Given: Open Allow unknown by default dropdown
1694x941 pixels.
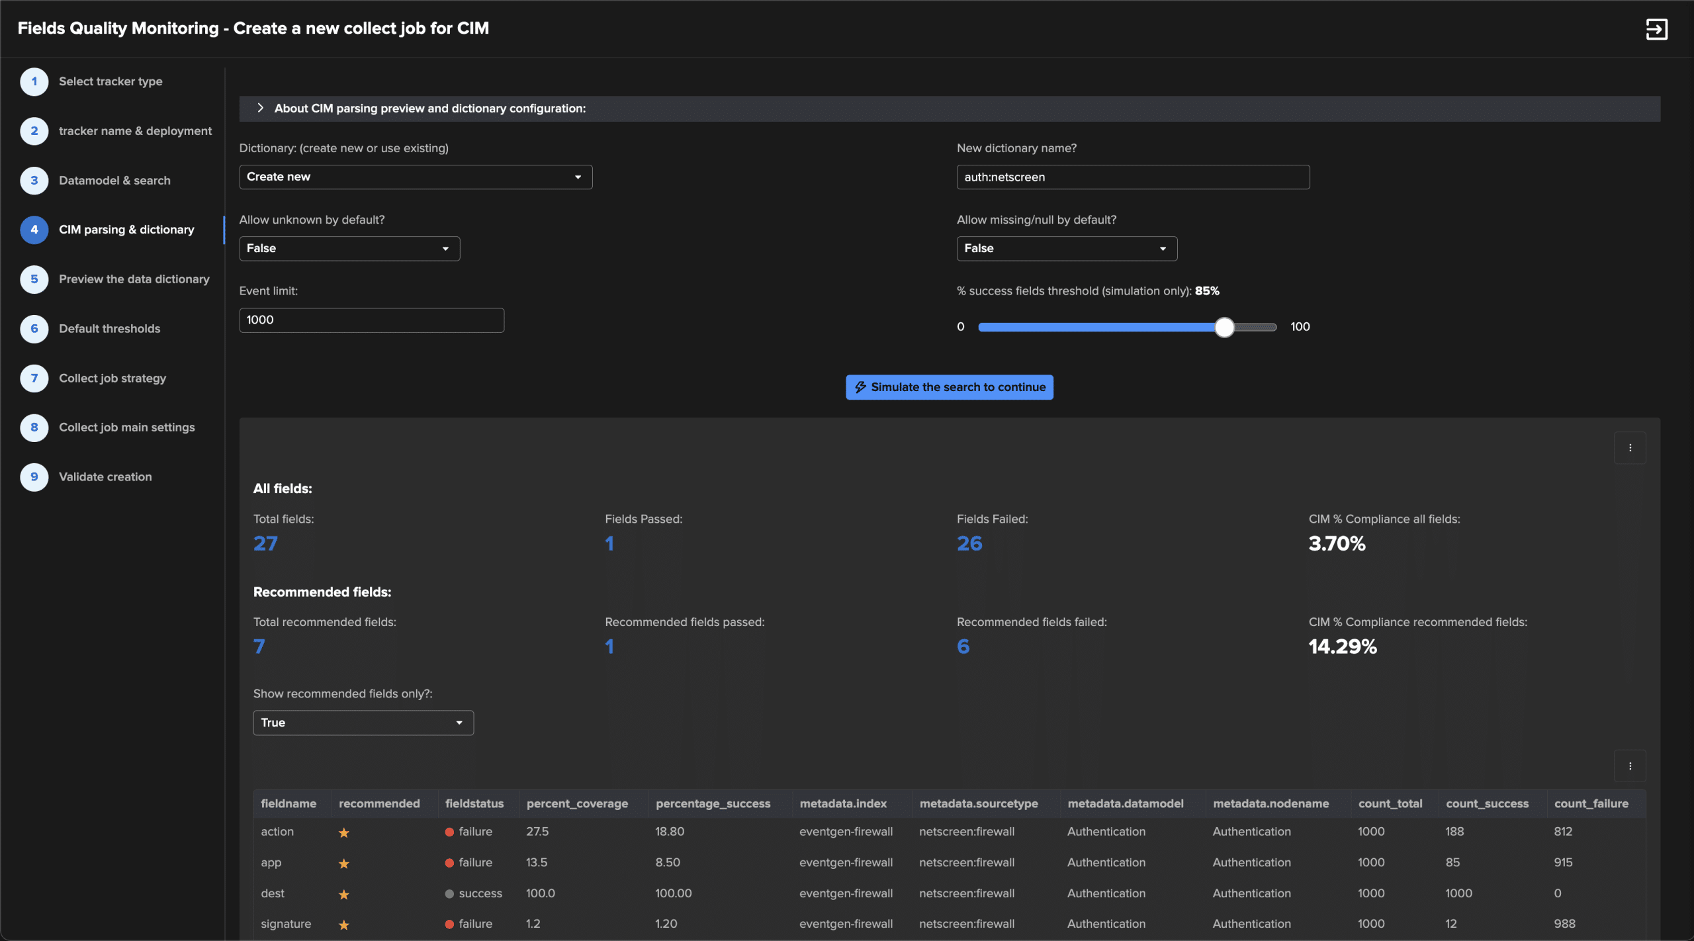Looking at the screenshot, I should coord(349,248).
